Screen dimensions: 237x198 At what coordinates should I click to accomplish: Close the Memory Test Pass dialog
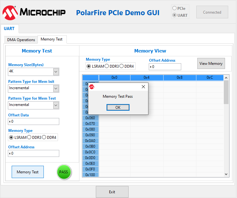pyautogui.click(x=143, y=87)
